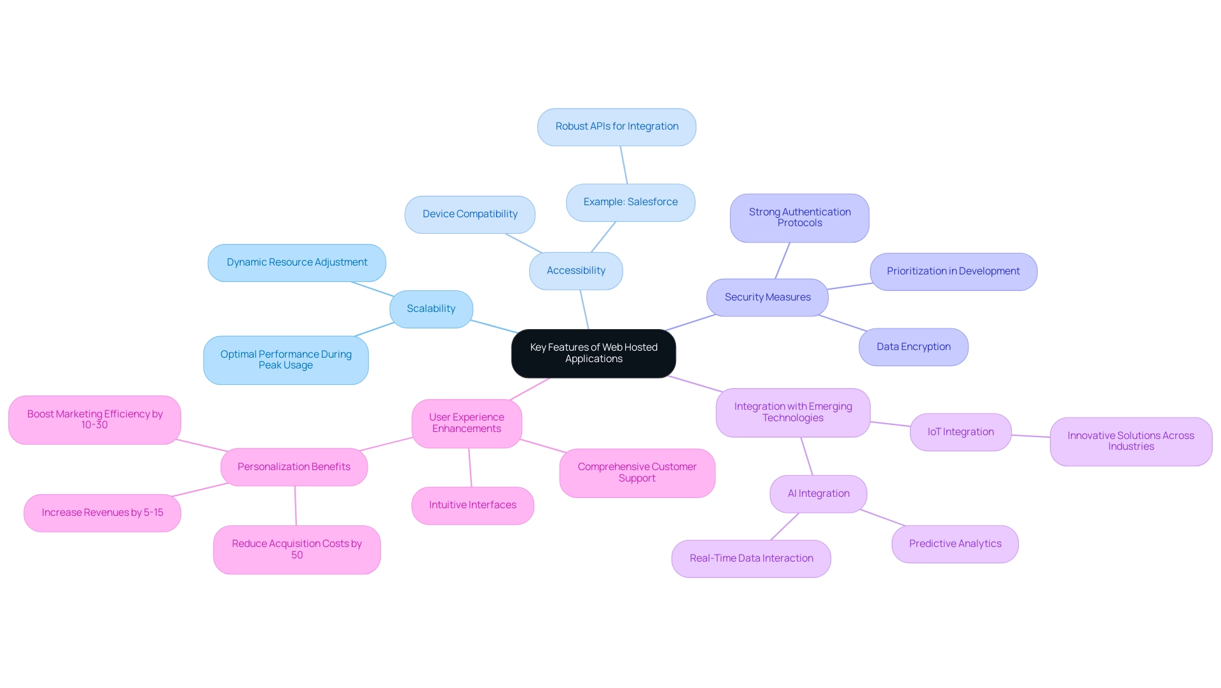Viewport: 1221px width, 688px height.
Task: Click the Boost Marketing Efficiency by 10-30 node
Action: (x=94, y=419)
